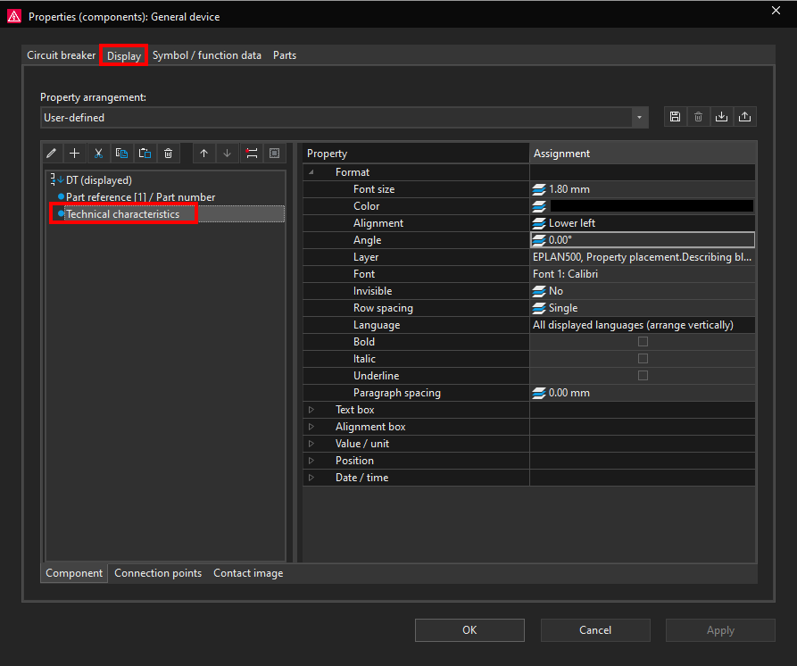
Task: Toggle the Italic checkbox
Action: tap(643, 358)
